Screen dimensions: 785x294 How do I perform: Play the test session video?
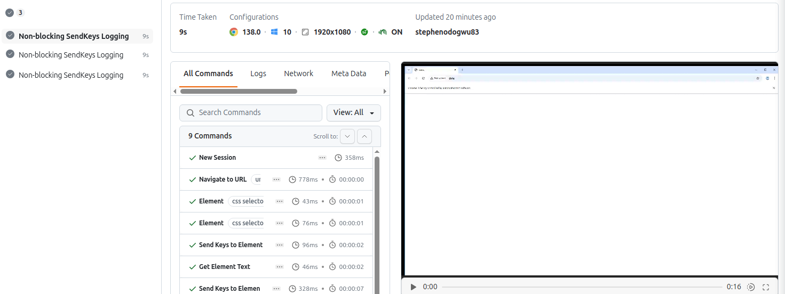(413, 287)
